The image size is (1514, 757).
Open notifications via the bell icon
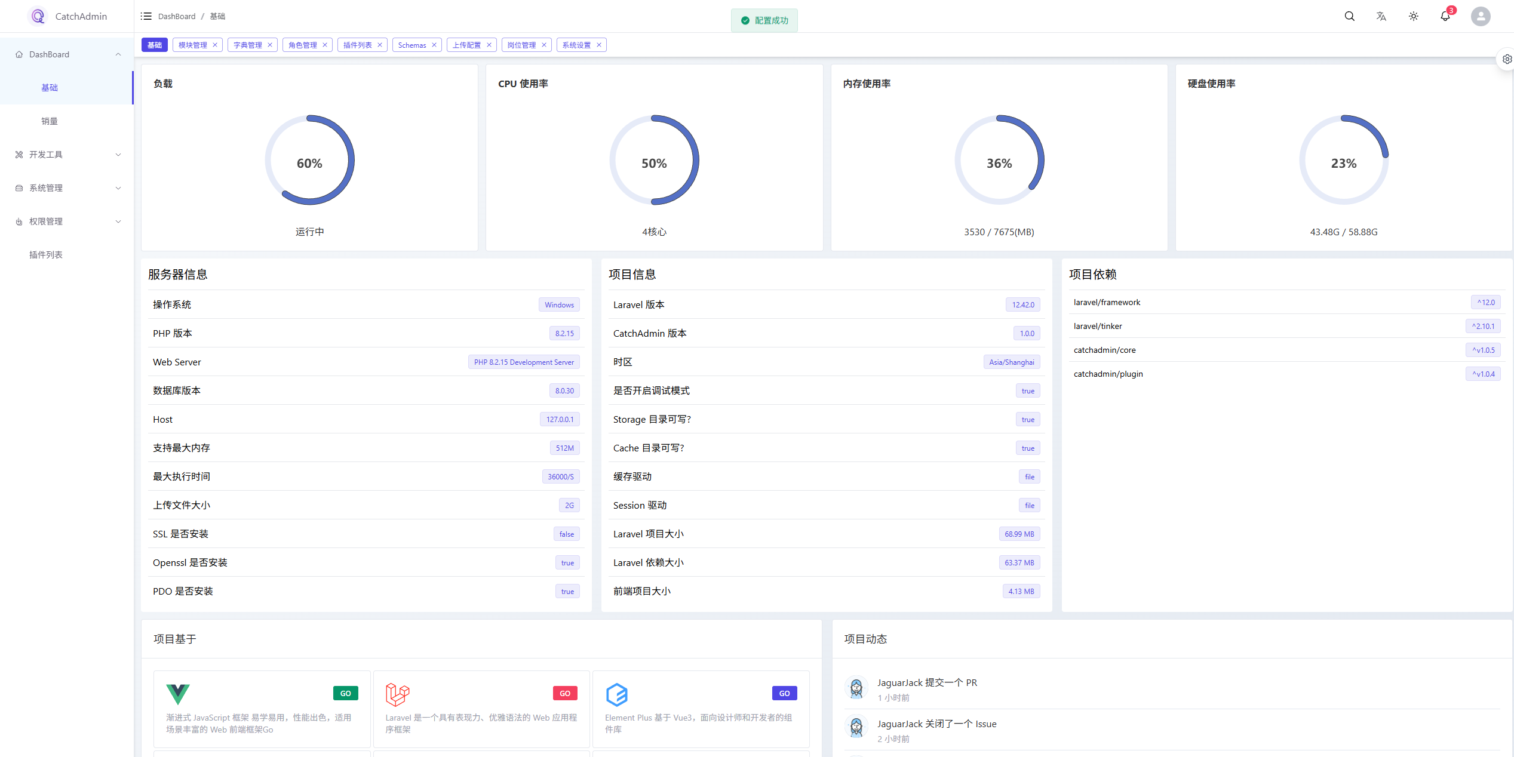click(x=1445, y=16)
